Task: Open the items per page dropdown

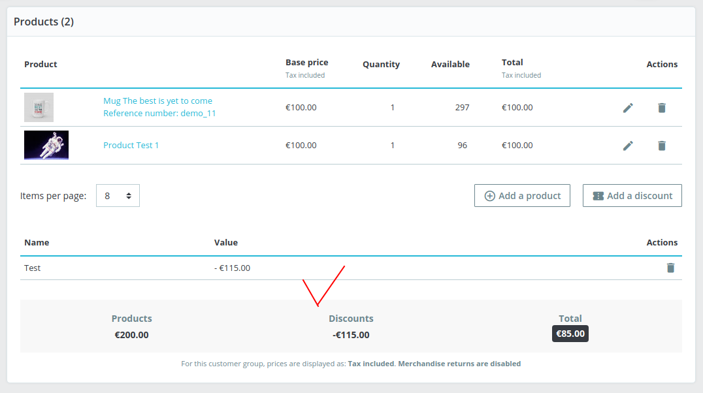Action: 118,195
